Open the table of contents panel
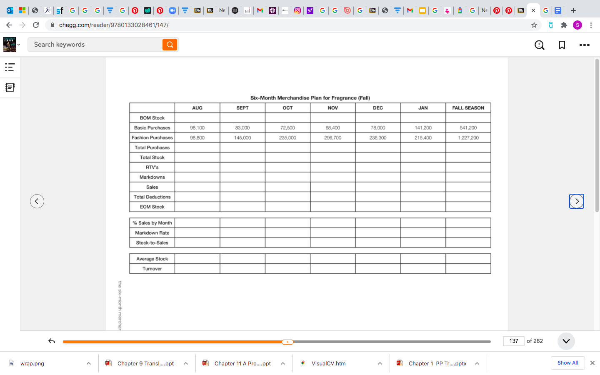The height and width of the screenshot is (375, 600). 10,67
